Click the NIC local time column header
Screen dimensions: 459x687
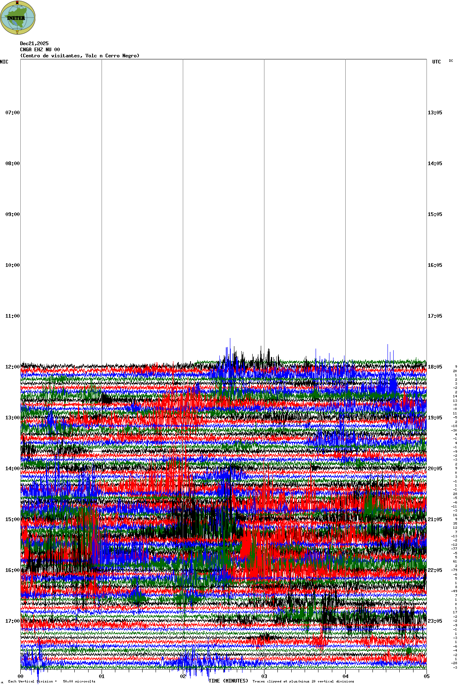[4, 62]
